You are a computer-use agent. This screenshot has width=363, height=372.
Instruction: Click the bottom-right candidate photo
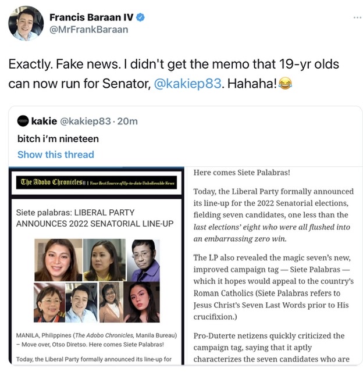pos(140,302)
